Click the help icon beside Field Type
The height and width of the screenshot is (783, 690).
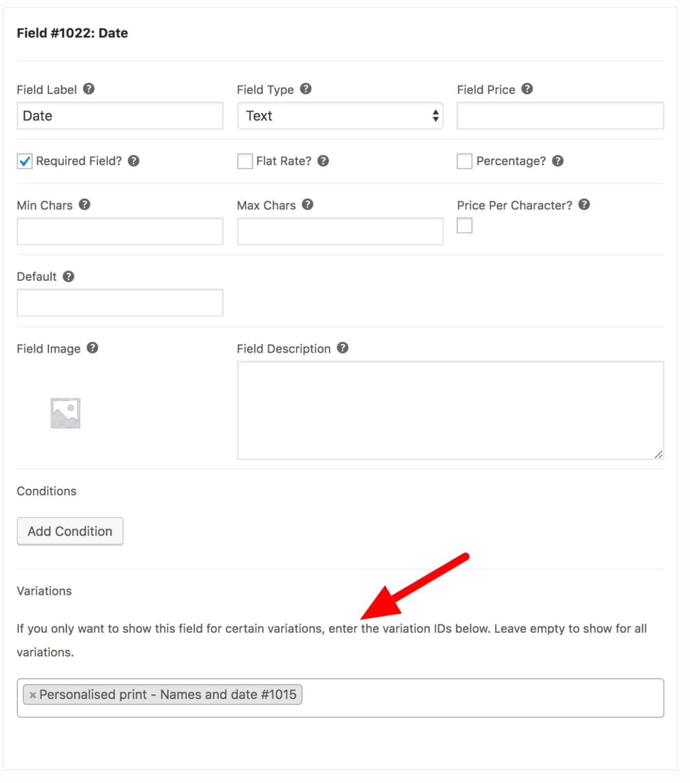[x=306, y=89]
